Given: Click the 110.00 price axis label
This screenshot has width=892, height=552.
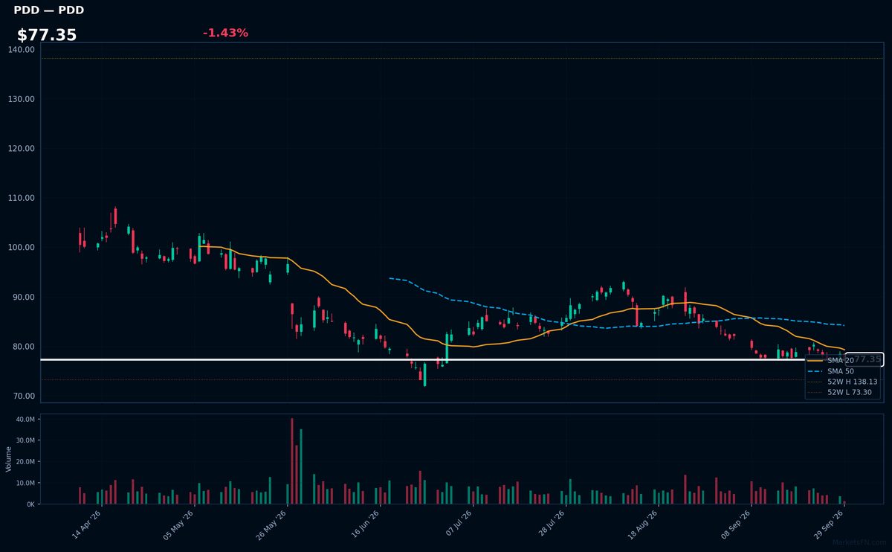Looking at the screenshot, I should tap(22, 198).
